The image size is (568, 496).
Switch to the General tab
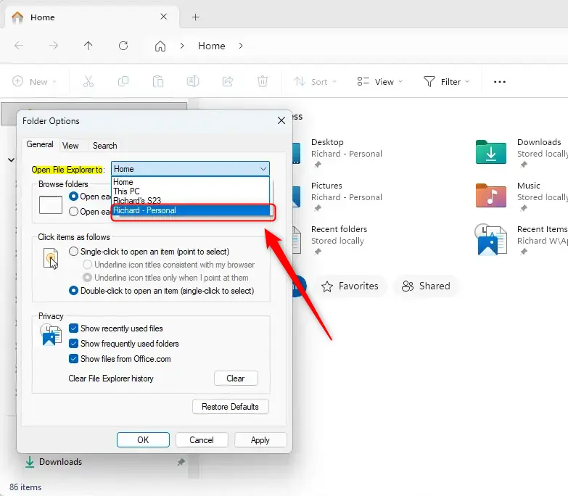(40, 144)
